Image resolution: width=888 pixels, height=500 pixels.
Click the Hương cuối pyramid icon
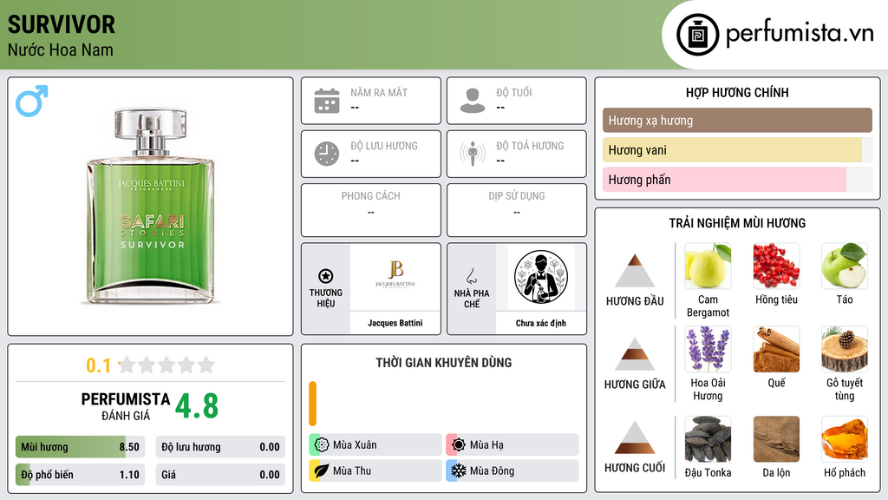[x=635, y=437]
